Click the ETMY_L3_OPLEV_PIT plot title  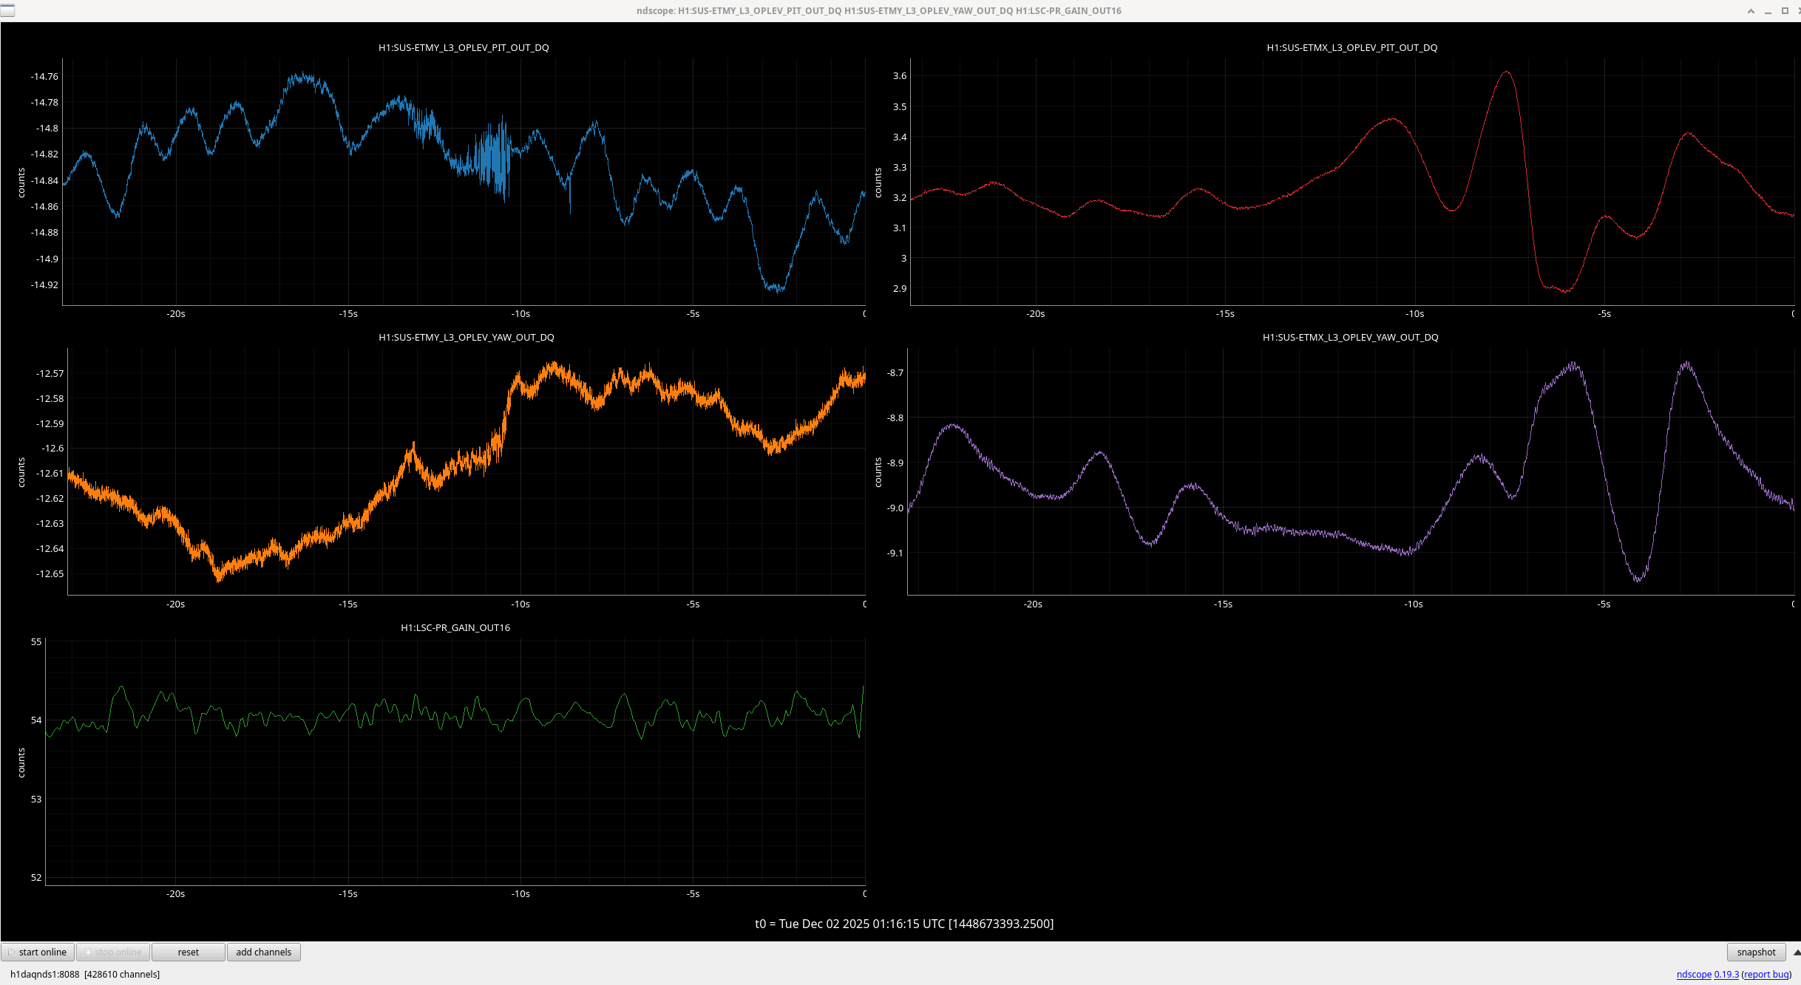464,47
